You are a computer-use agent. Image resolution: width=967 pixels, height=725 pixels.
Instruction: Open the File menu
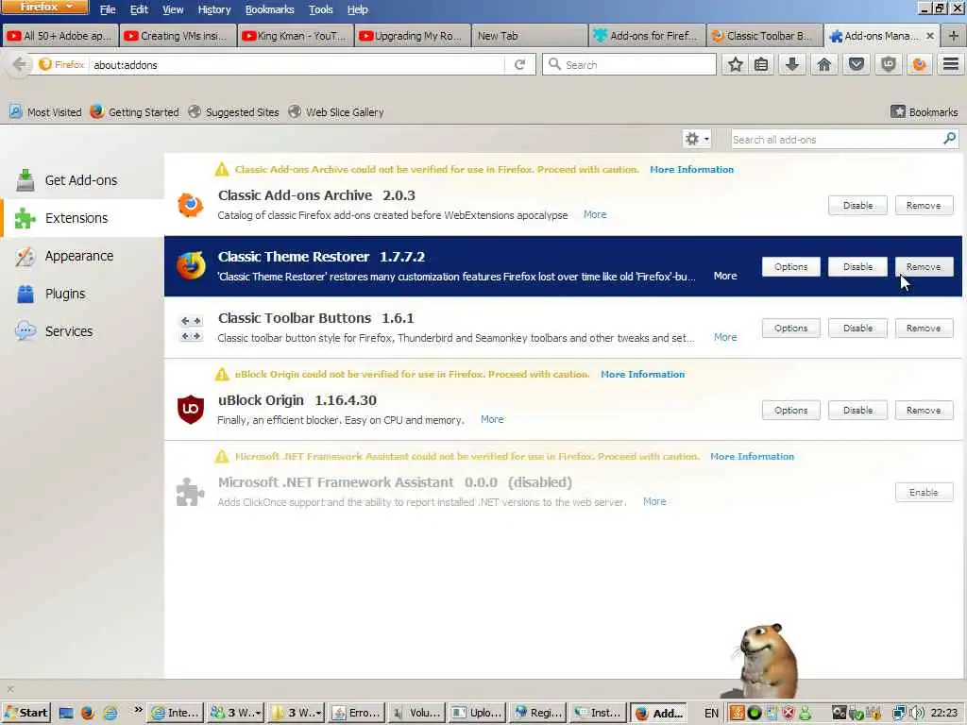[x=108, y=9]
